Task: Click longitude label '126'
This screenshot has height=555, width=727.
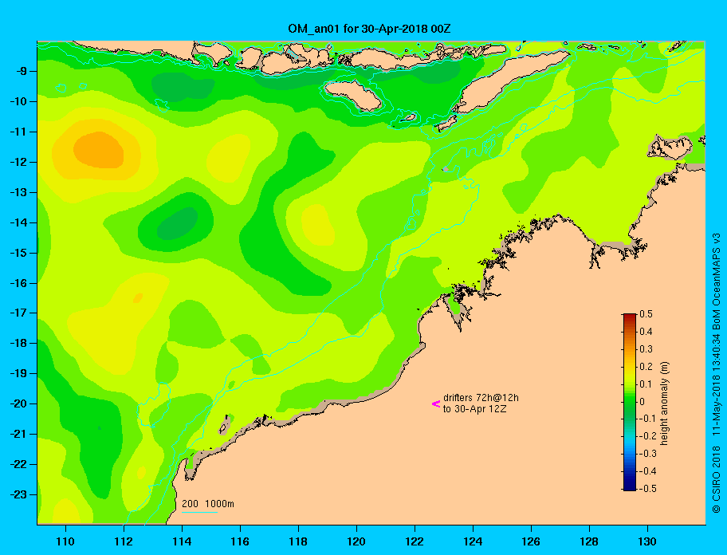Action: point(531,541)
